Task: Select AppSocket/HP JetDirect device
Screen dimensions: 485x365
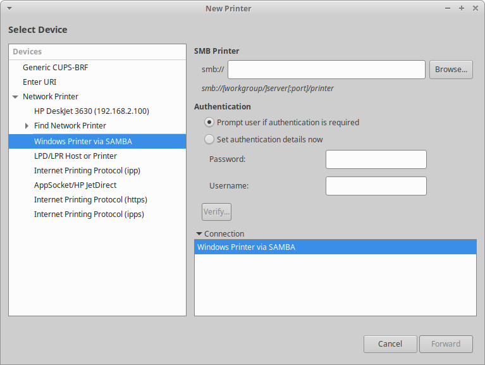Action: (x=75, y=185)
